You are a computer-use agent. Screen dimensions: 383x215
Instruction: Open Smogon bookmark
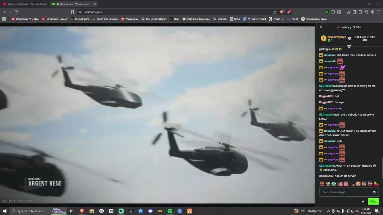(220, 19)
